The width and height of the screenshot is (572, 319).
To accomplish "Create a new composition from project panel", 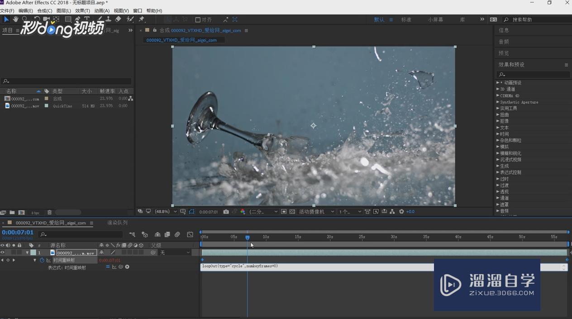I will tap(21, 213).
